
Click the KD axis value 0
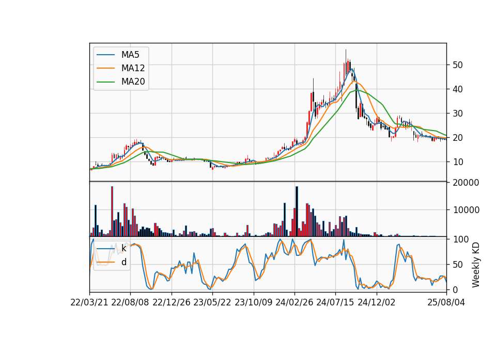[455, 289]
